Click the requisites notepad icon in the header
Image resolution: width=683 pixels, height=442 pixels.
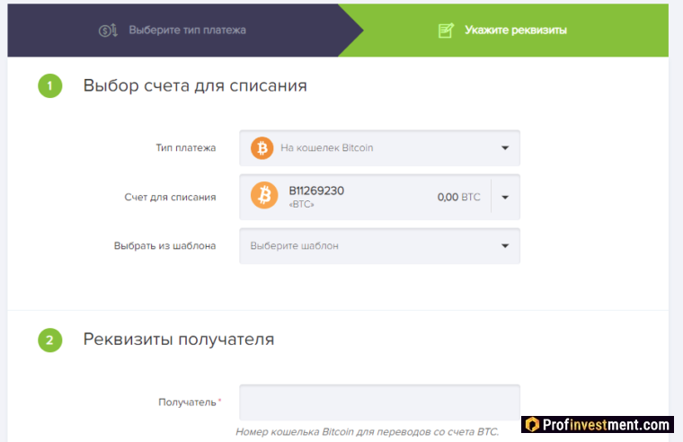[x=446, y=31]
